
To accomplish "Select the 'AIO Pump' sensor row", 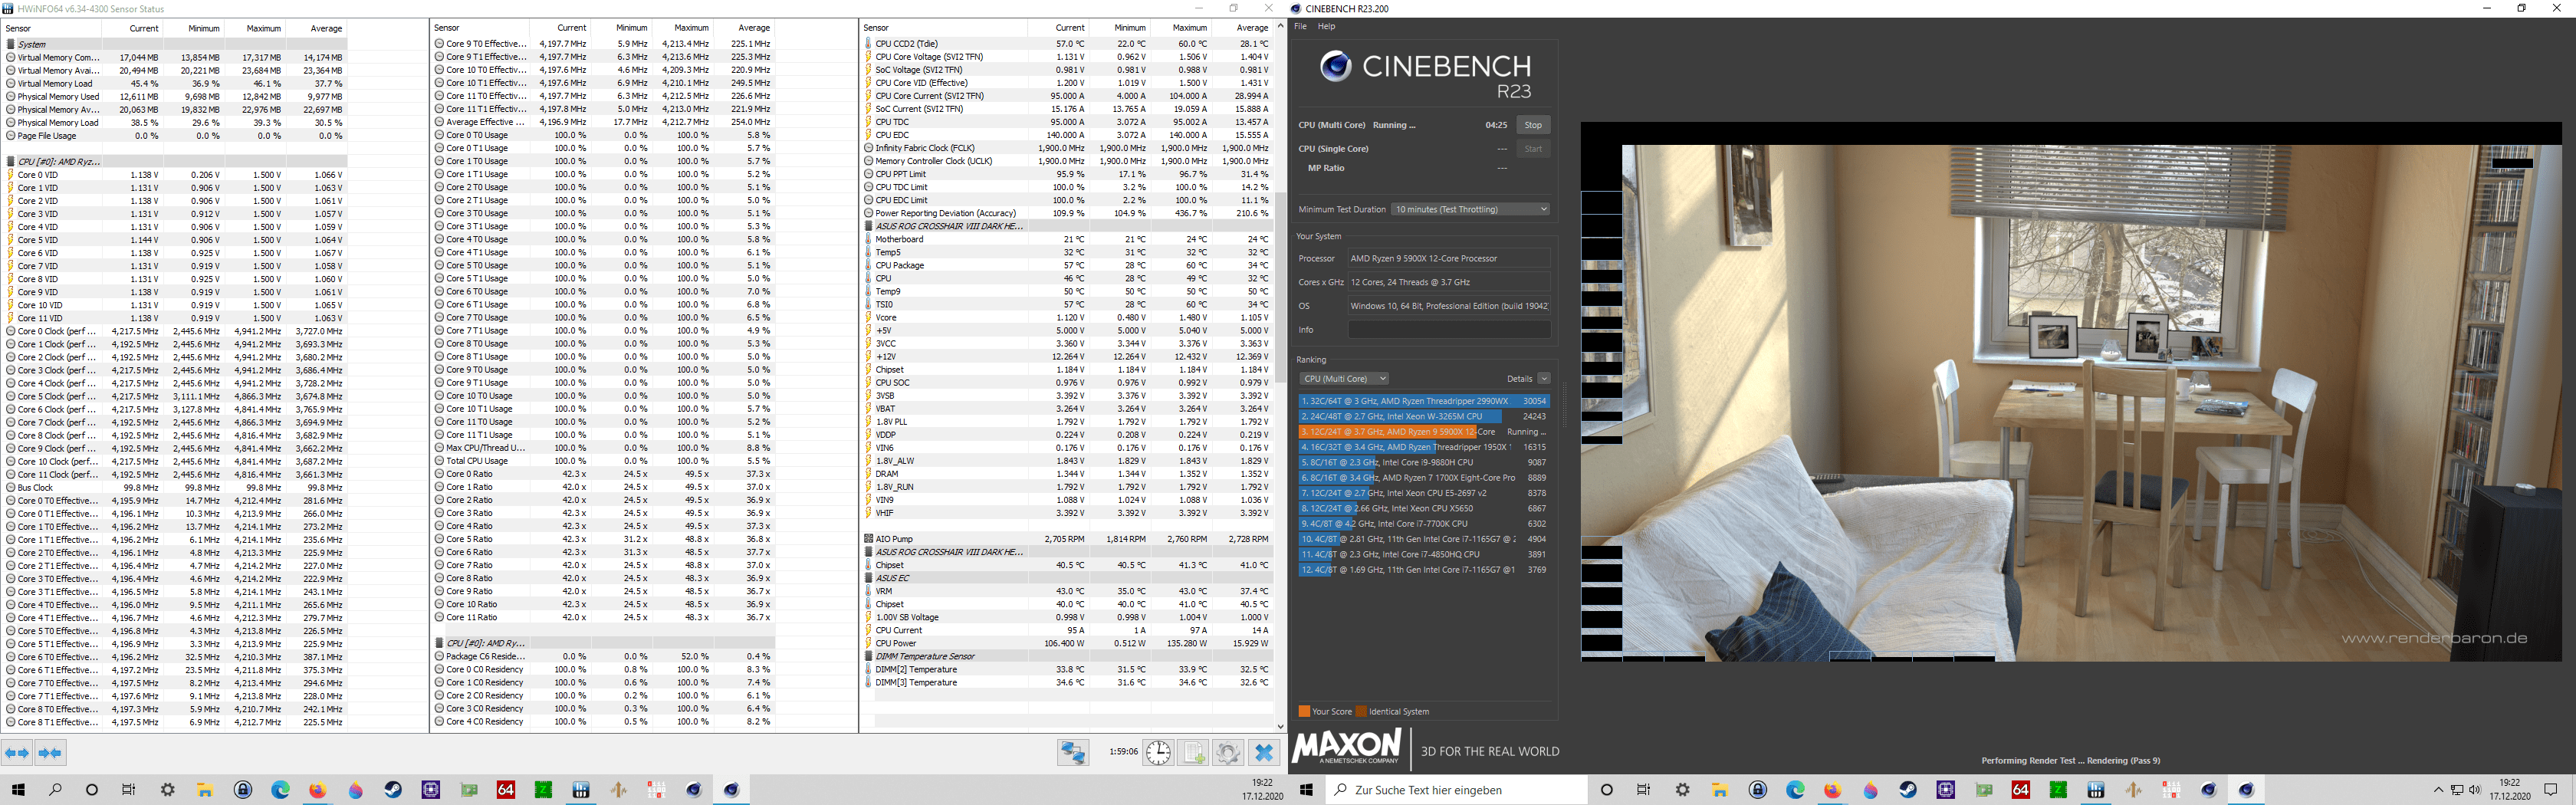I will coord(1067,539).
